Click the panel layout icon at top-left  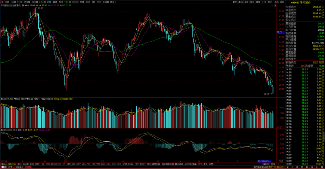pyautogui.click(x=2, y=2)
